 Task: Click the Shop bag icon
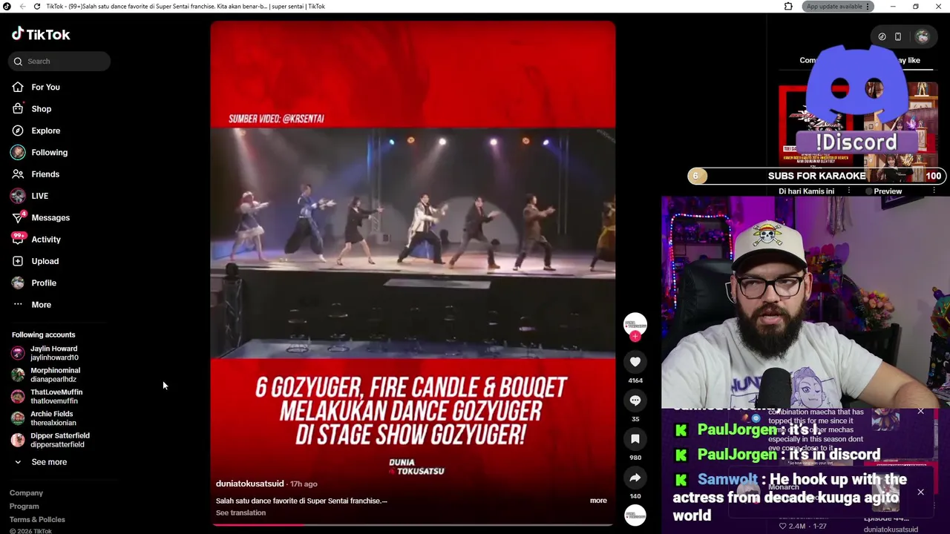(x=18, y=109)
